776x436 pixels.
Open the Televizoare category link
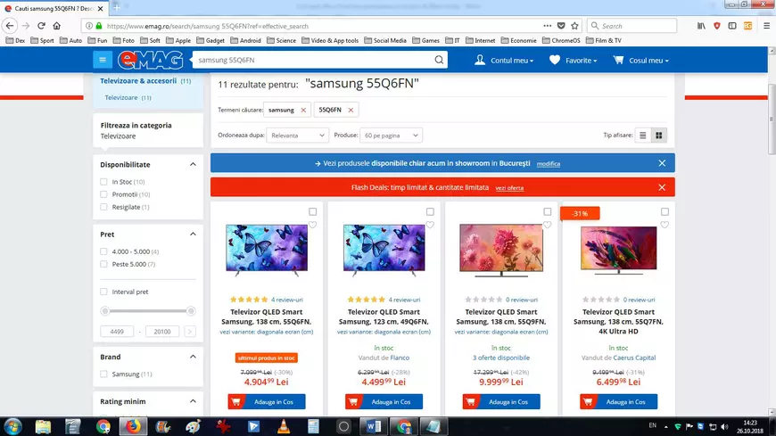click(121, 97)
